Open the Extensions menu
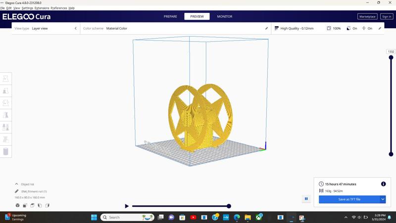Image resolution: width=396 pixels, height=223 pixels. click(42, 8)
